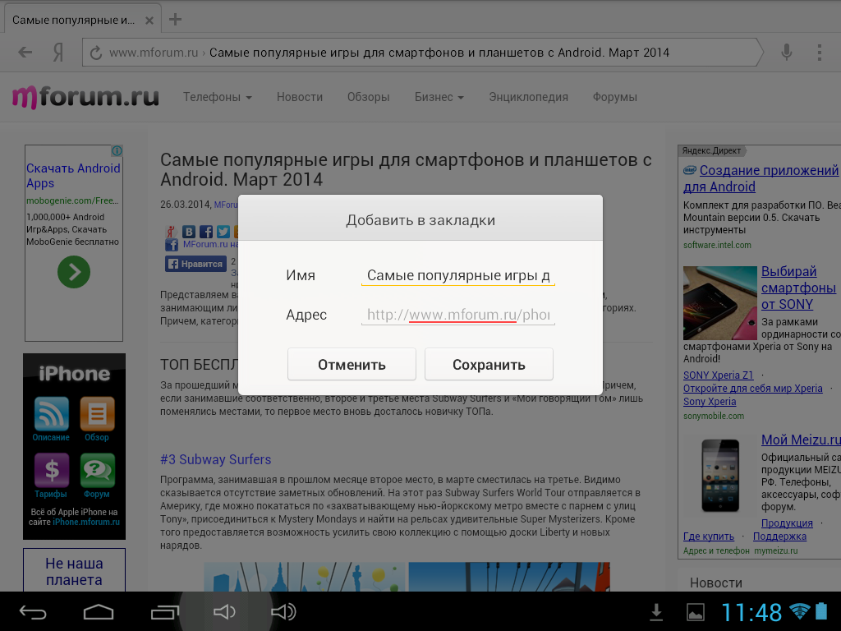Open a new tab with plus icon
This screenshot has height=631, width=841.
coord(175,19)
